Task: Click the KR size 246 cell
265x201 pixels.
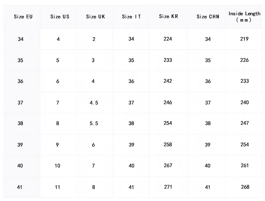Action: [x=168, y=102]
